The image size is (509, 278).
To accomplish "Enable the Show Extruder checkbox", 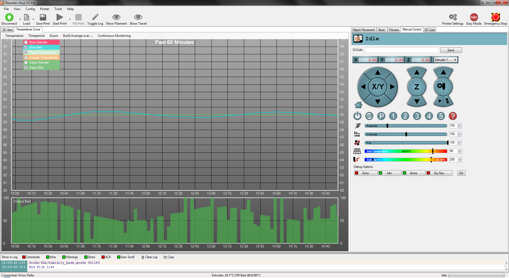I will click(x=26, y=42).
